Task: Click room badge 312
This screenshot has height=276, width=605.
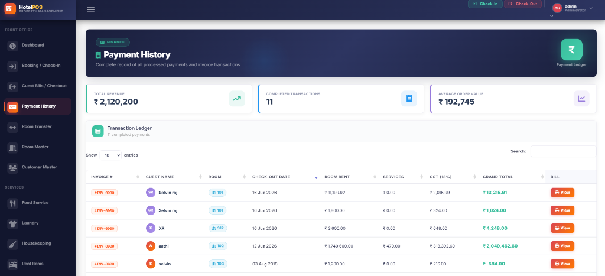Action: [x=218, y=228]
